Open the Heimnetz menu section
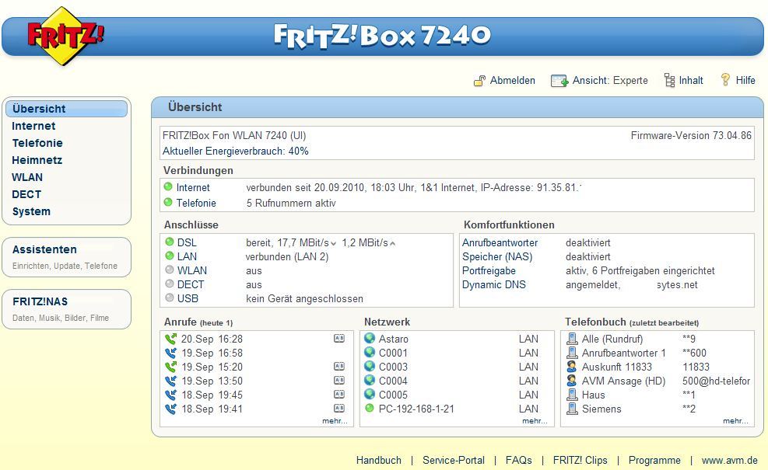Viewport: 768px width, 470px height. coord(37,160)
